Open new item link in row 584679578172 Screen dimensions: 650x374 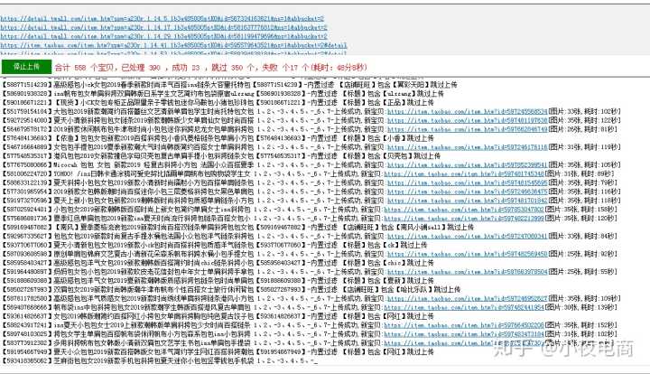pyautogui.click(x=468, y=129)
